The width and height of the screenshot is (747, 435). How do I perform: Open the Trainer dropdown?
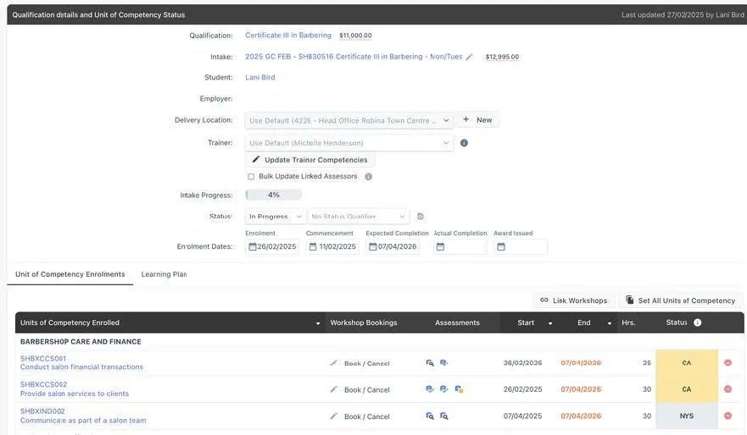point(348,143)
